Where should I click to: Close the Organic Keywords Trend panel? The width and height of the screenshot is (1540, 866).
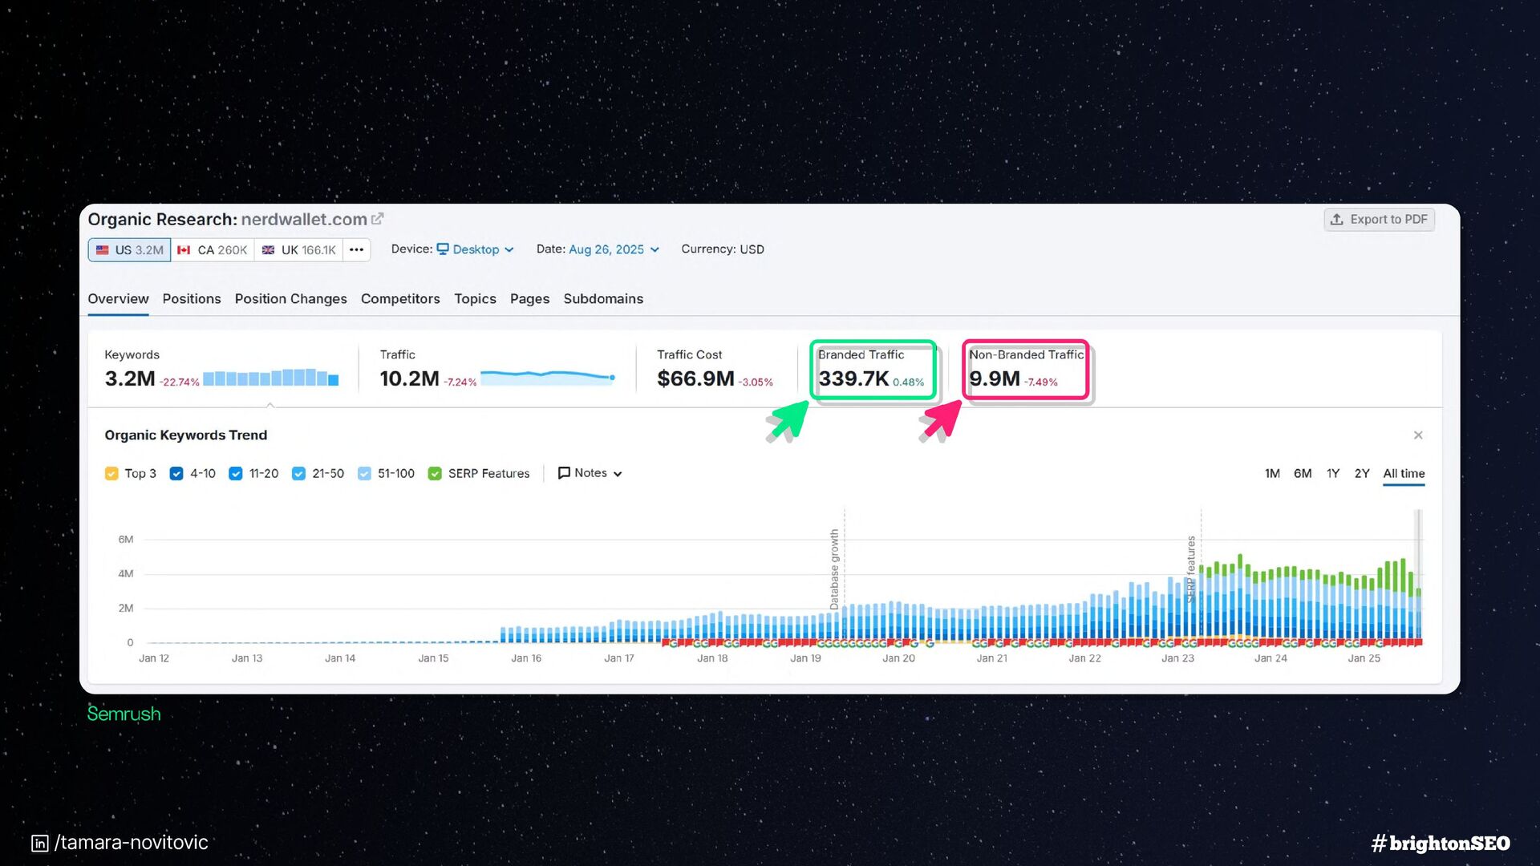point(1418,435)
